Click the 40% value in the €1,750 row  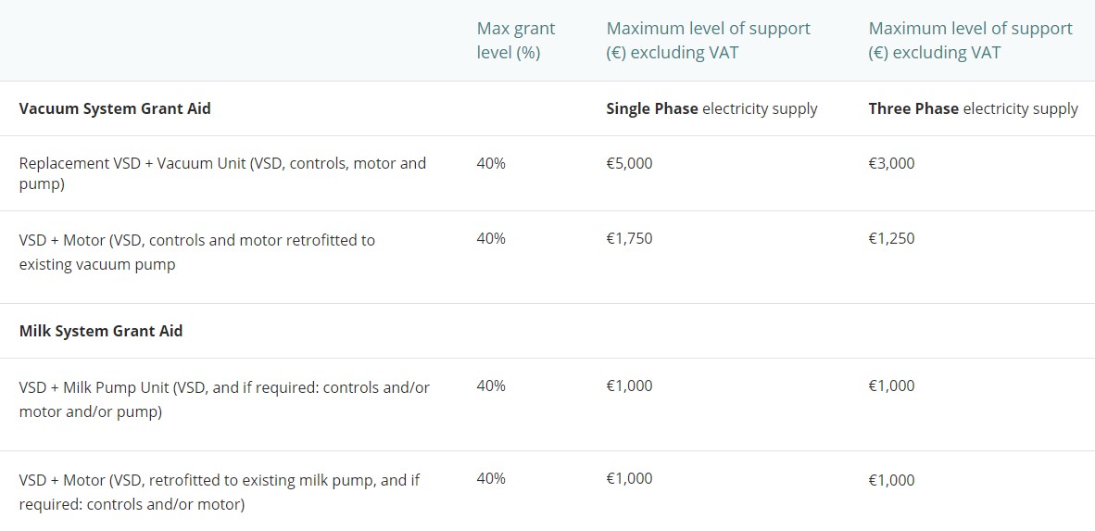[491, 238]
